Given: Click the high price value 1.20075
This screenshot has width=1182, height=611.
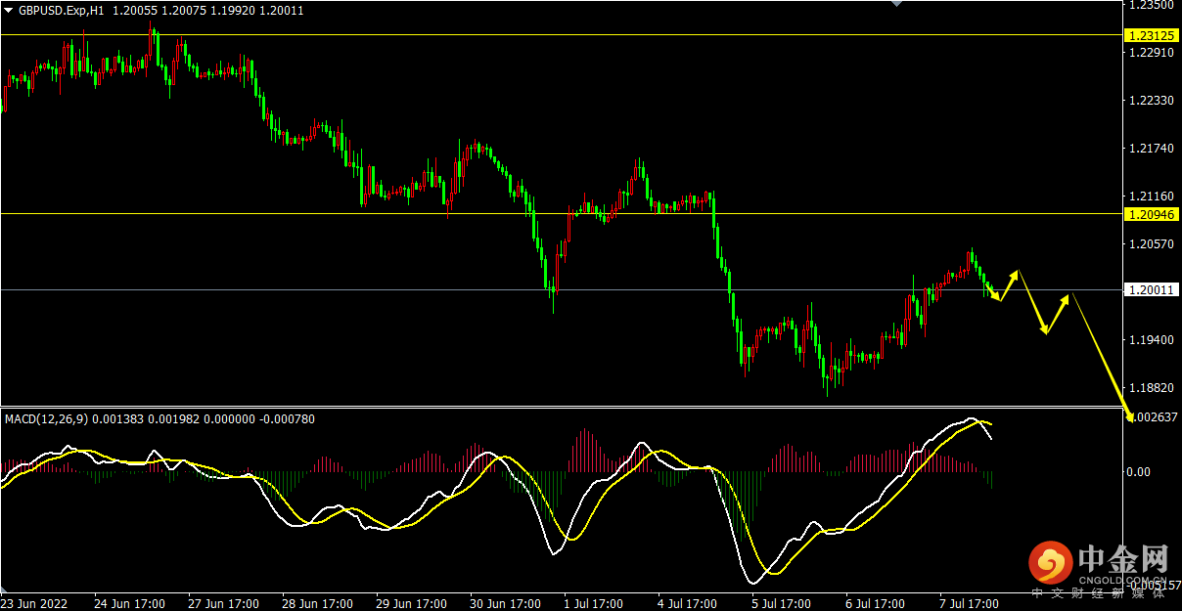Looking at the screenshot, I should (182, 11).
